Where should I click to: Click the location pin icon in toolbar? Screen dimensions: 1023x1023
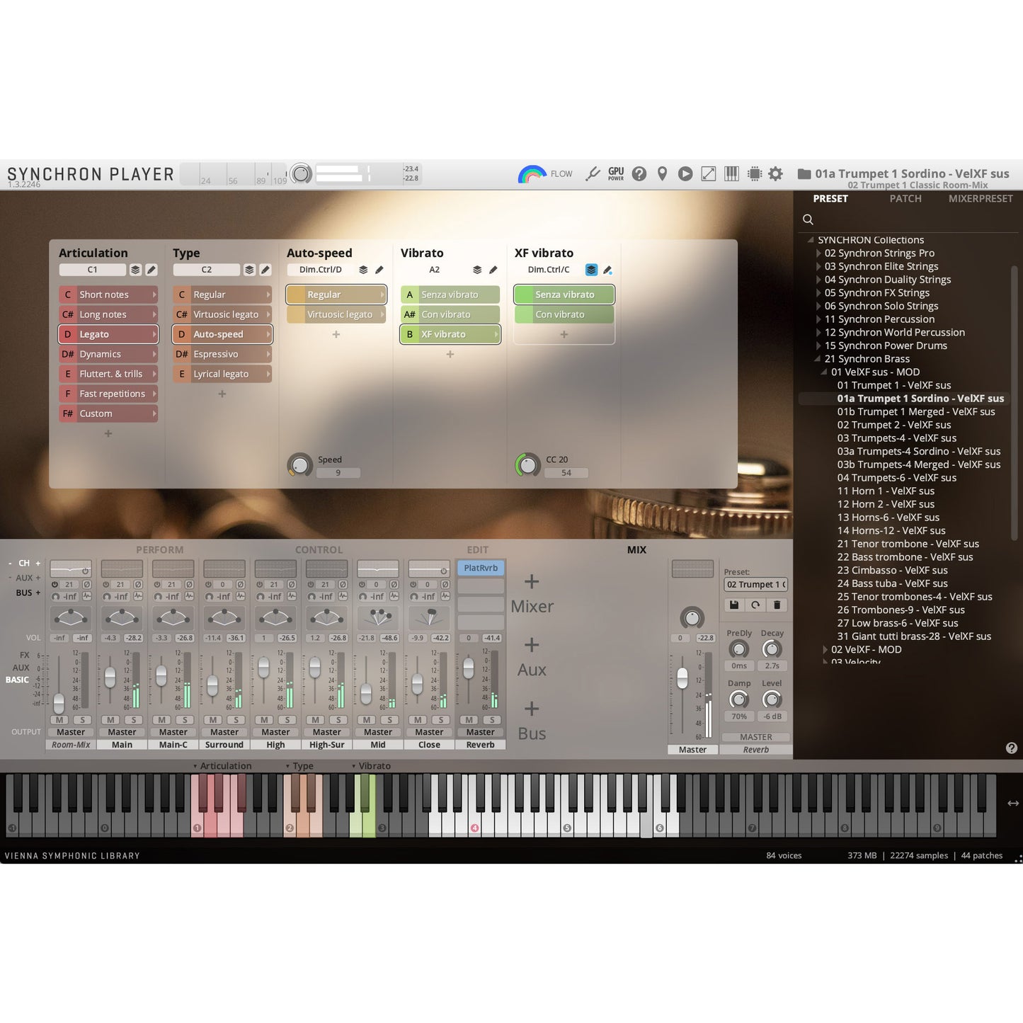tap(662, 174)
